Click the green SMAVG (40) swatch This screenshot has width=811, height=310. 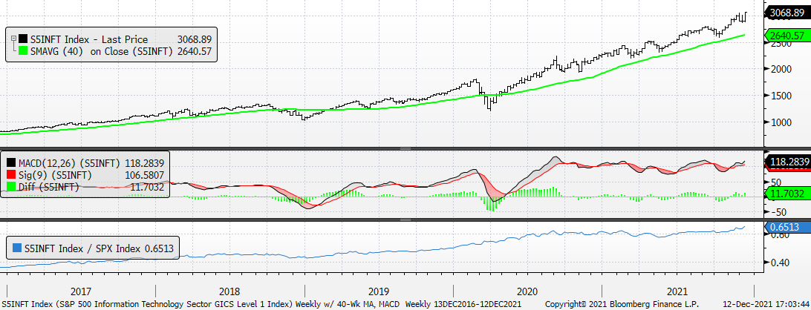coord(23,50)
